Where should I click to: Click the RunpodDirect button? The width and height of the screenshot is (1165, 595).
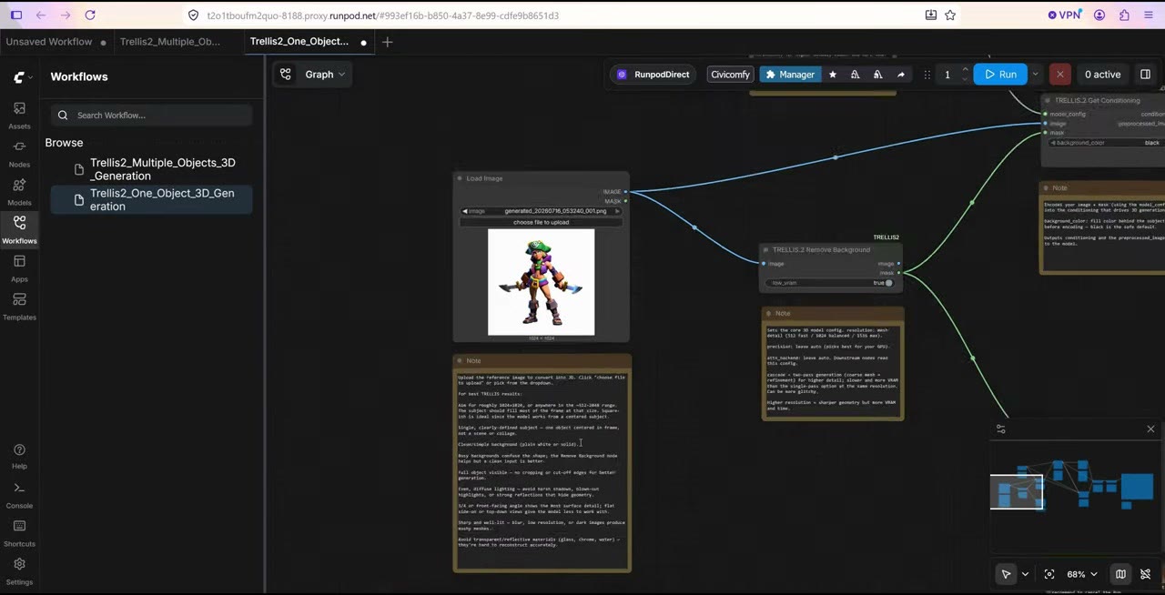tap(653, 75)
